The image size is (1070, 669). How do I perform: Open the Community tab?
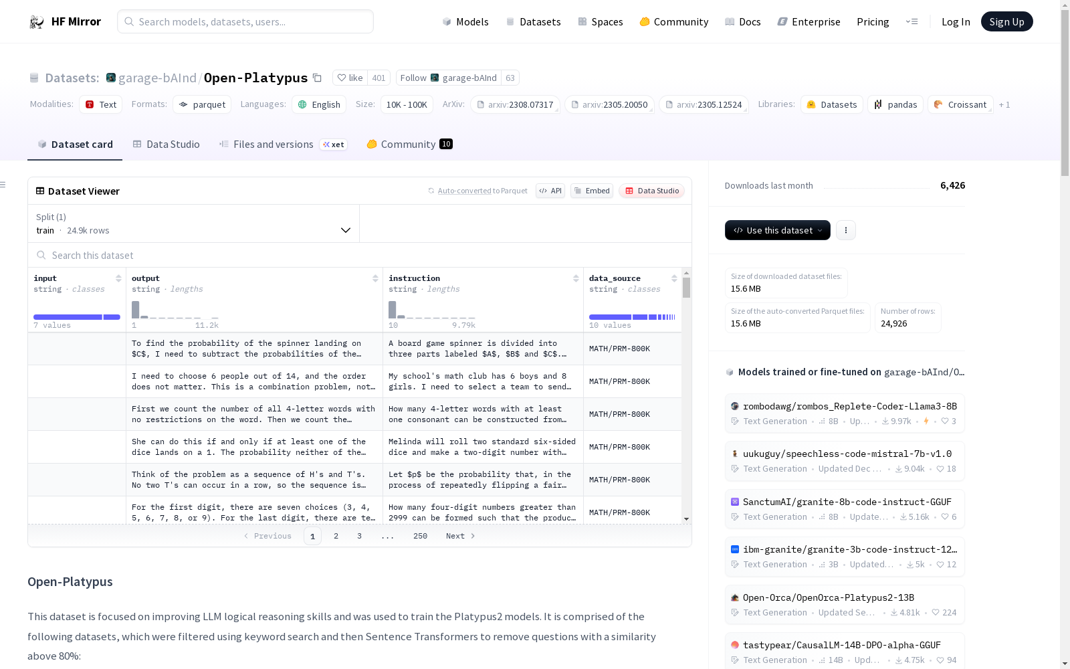click(408, 145)
